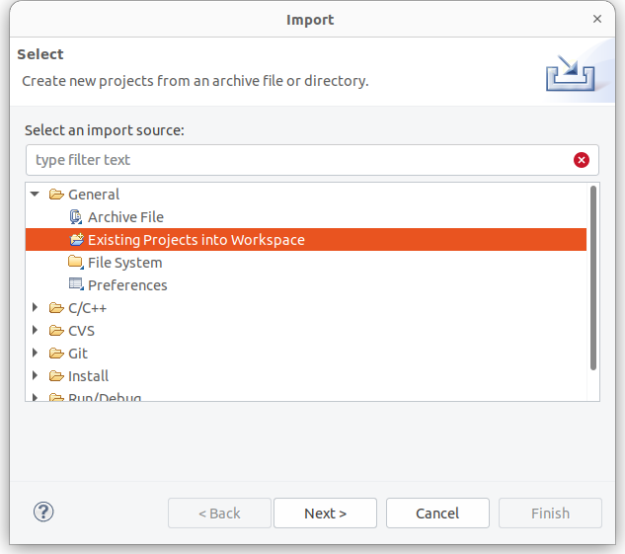Click the Preferences item icon

(76, 285)
